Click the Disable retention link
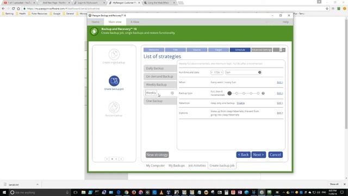This screenshot has width=348, height=196. click(x=240, y=103)
